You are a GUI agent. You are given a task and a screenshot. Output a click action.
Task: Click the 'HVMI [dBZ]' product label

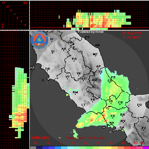pos(40,138)
